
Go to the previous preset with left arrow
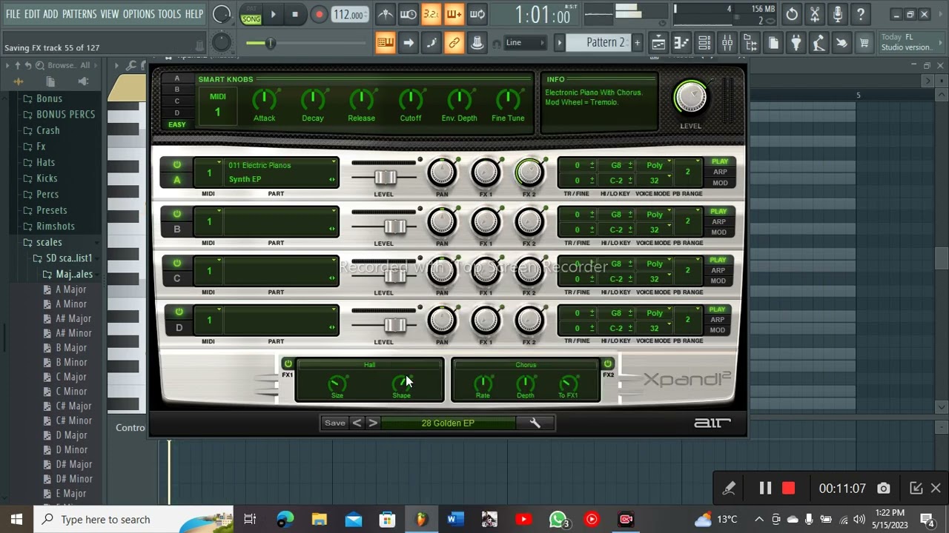coord(357,423)
